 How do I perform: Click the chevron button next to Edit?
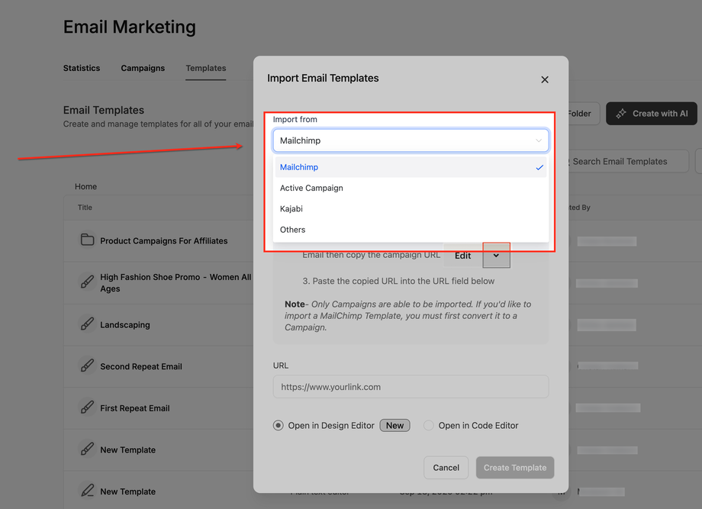pos(496,256)
